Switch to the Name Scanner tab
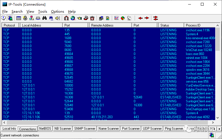 [109, 129]
